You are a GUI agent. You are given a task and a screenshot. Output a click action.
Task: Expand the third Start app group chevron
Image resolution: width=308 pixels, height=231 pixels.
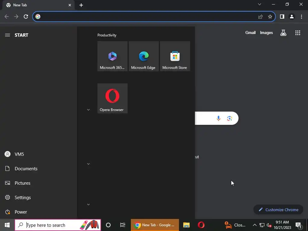tap(88, 205)
